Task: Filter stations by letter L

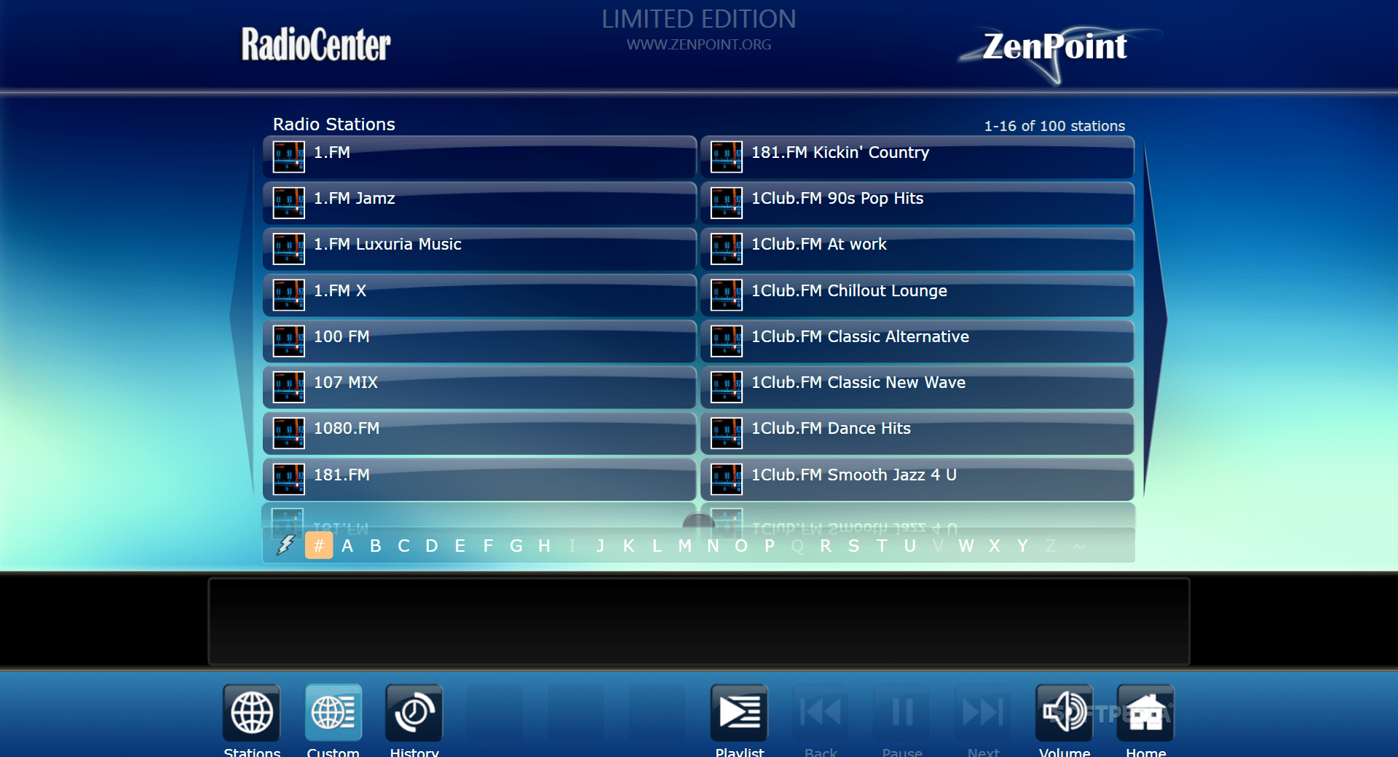Action: pos(657,546)
